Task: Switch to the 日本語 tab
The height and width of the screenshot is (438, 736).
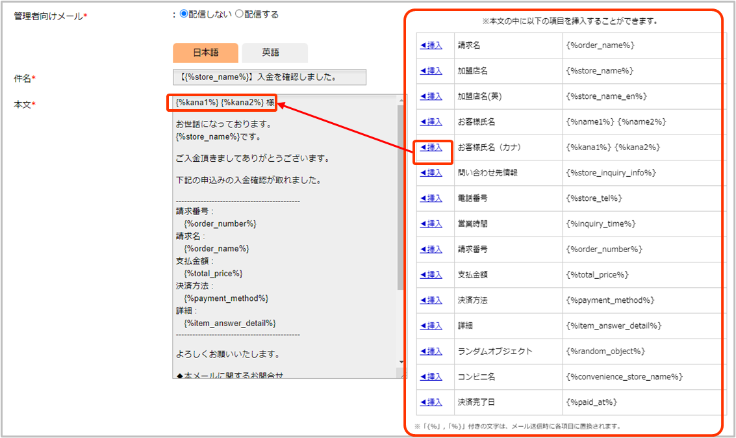Action: [205, 53]
